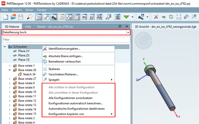Click the scale toolbar icon
The height and width of the screenshot is (124, 199).
(x=179, y=17)
